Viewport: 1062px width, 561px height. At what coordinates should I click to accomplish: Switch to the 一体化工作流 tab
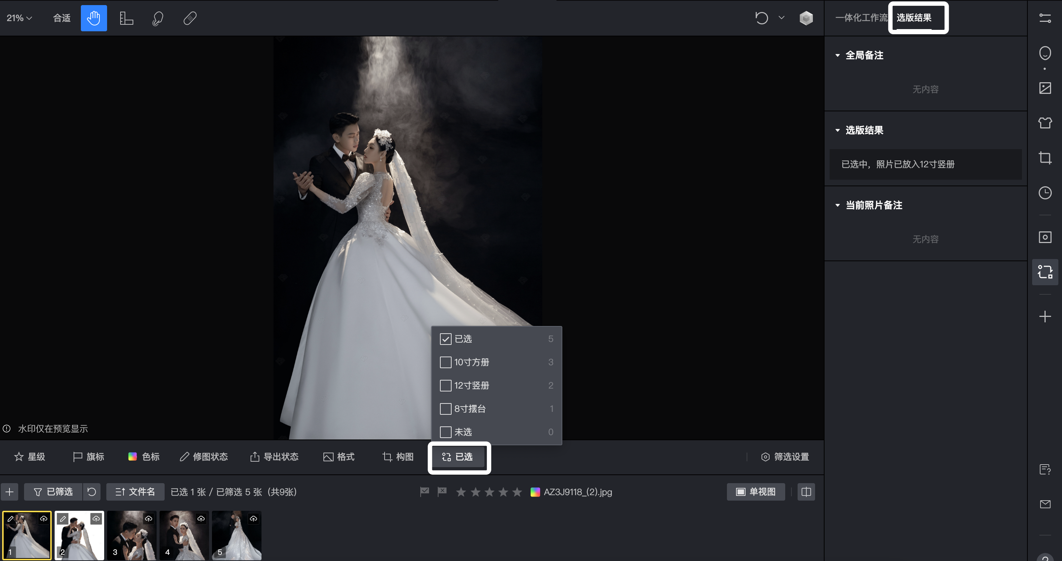pos(862,18)
